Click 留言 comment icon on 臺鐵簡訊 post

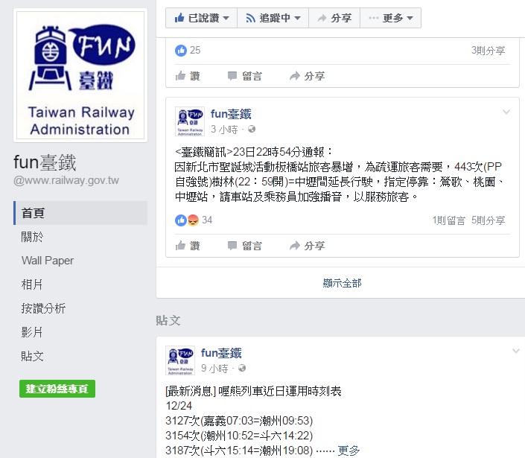tap(245, 246)
